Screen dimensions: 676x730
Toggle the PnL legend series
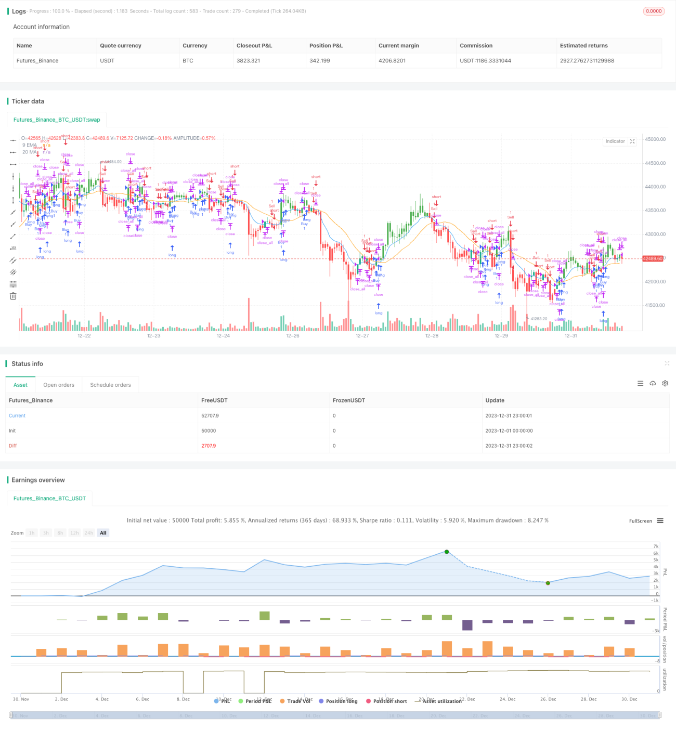click(x=222, y=701)
